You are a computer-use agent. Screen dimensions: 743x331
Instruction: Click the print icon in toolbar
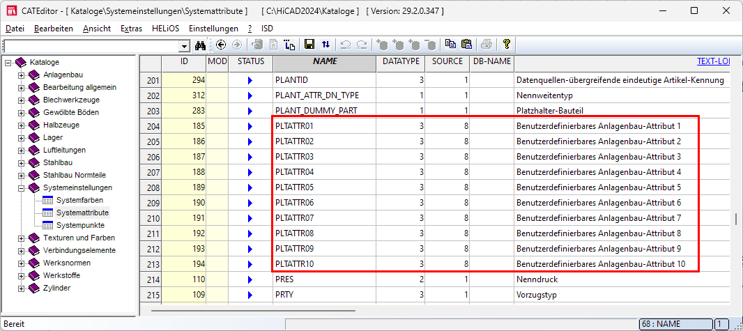487,45
